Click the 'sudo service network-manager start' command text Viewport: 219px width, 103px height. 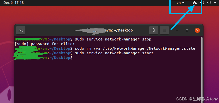pyautogui.click(x=114, y=53)
